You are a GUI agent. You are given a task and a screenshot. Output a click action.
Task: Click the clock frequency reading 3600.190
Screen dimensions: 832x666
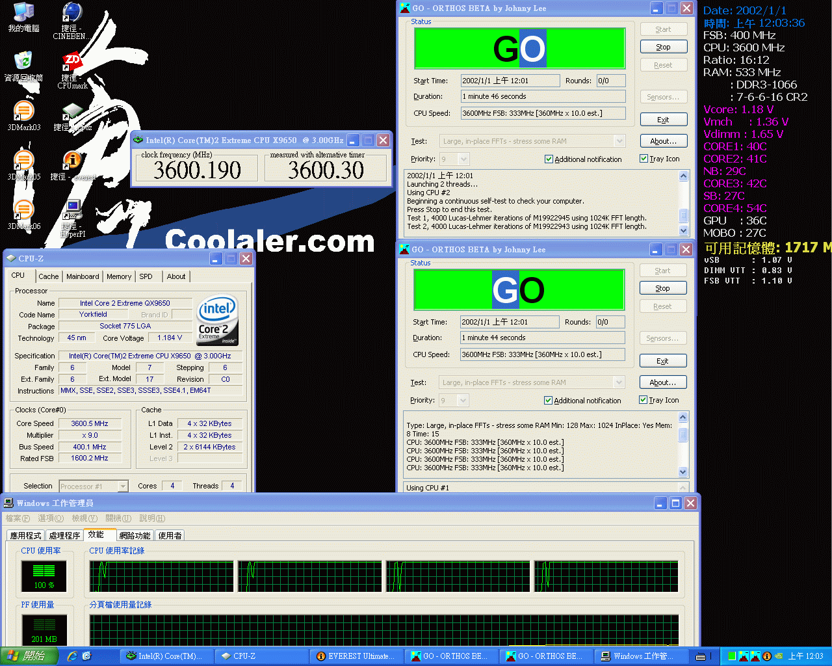coord(198,170)
